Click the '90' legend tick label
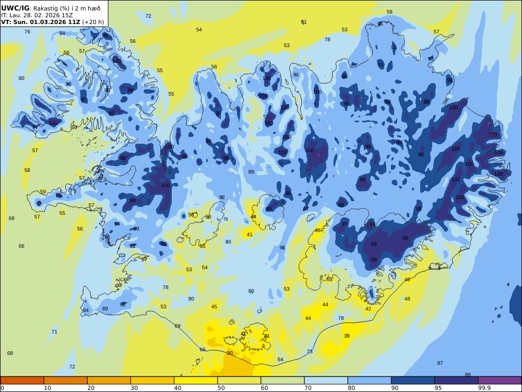 tap(395, 388)
